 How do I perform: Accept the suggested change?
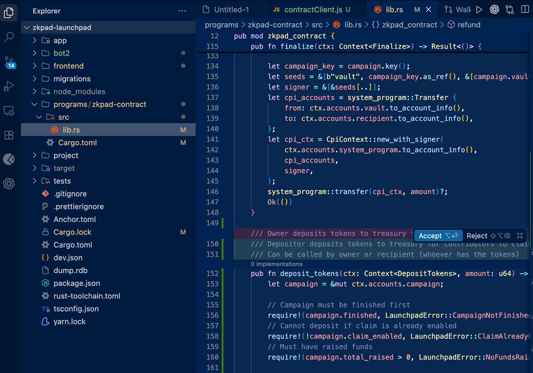(438, 236)
